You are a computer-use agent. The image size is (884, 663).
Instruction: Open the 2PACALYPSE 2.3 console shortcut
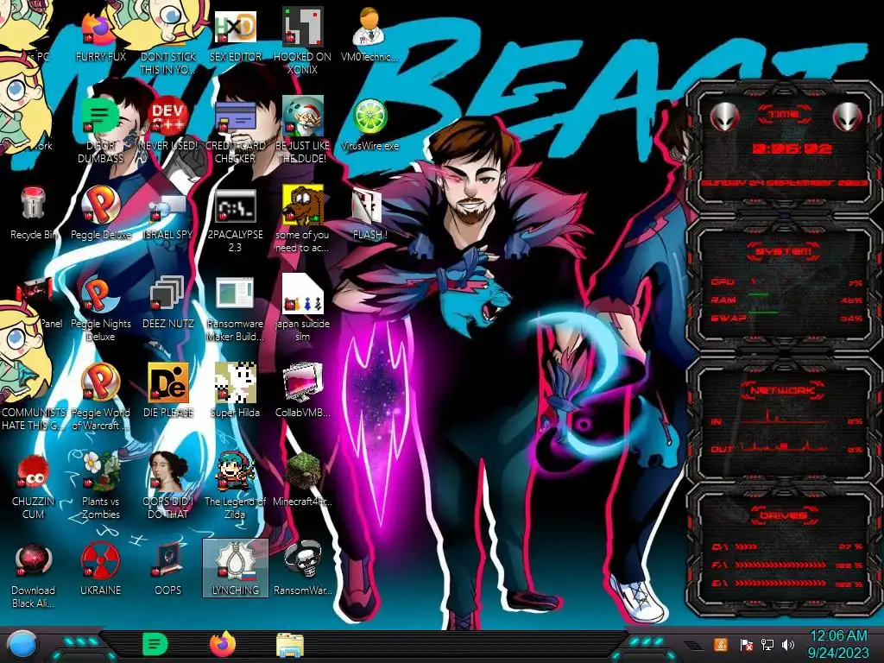coord(235,220)
